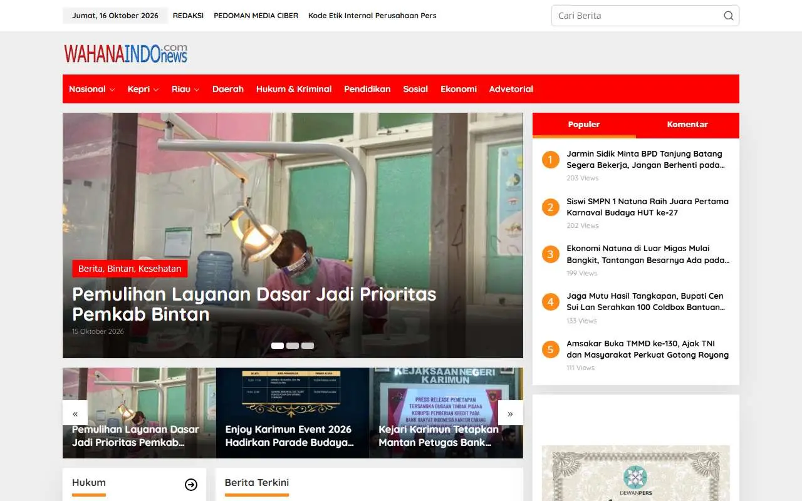Open Ekonomi Natuna di Luar Migas article
Screen dimensions: 802x501
[648, 254]
